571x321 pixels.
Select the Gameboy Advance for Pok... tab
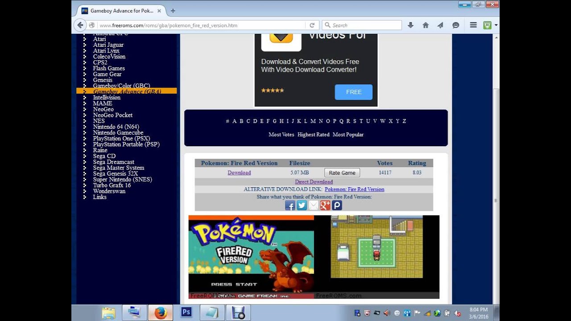point(120,11)
